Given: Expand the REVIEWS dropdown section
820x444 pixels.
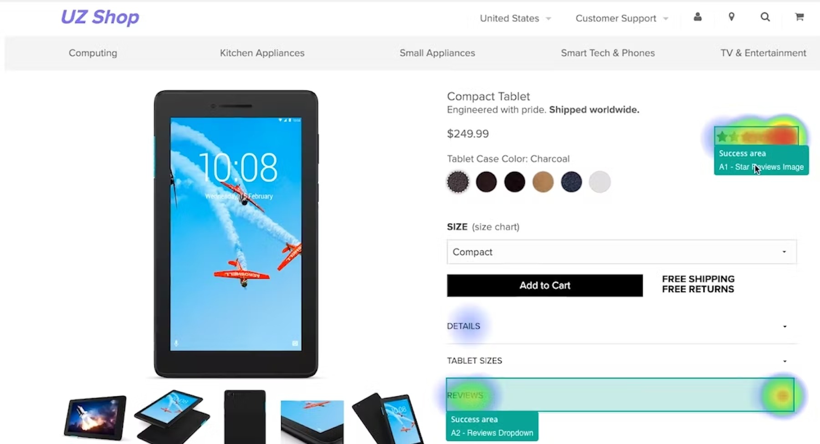Looking at the screenshot, I should 620,395.
